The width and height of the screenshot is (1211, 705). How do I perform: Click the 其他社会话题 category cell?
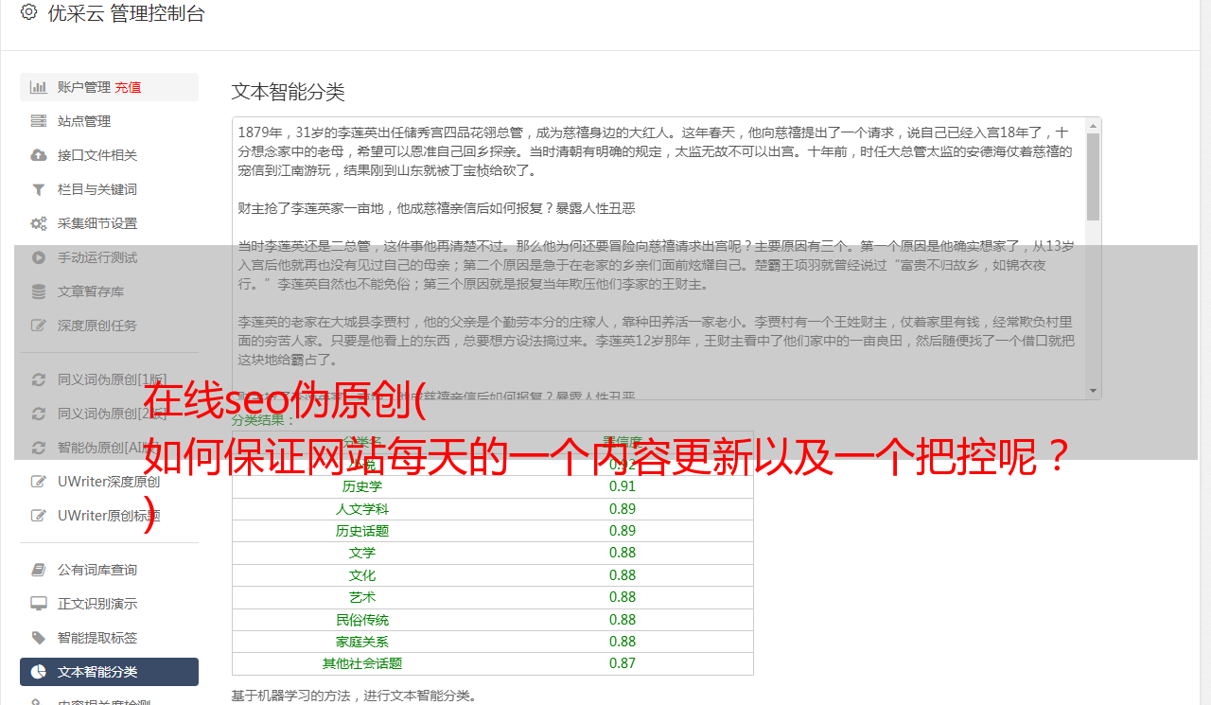362,663
